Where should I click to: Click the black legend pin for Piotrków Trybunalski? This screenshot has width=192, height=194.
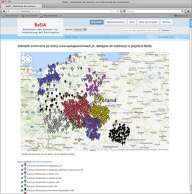pos(25,190)
